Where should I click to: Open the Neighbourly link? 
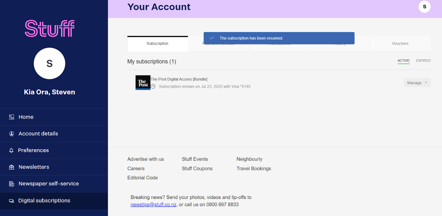click(249, 159)
